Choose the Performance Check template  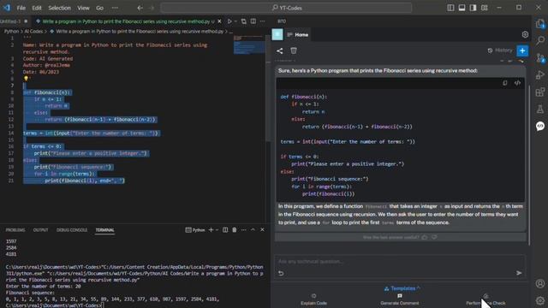[485, 299]
